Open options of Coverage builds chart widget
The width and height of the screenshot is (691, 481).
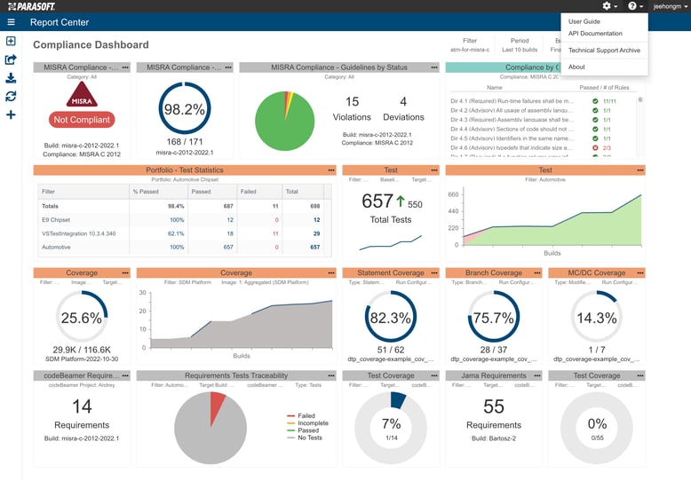pyautogui.click(x=331, y=273)
